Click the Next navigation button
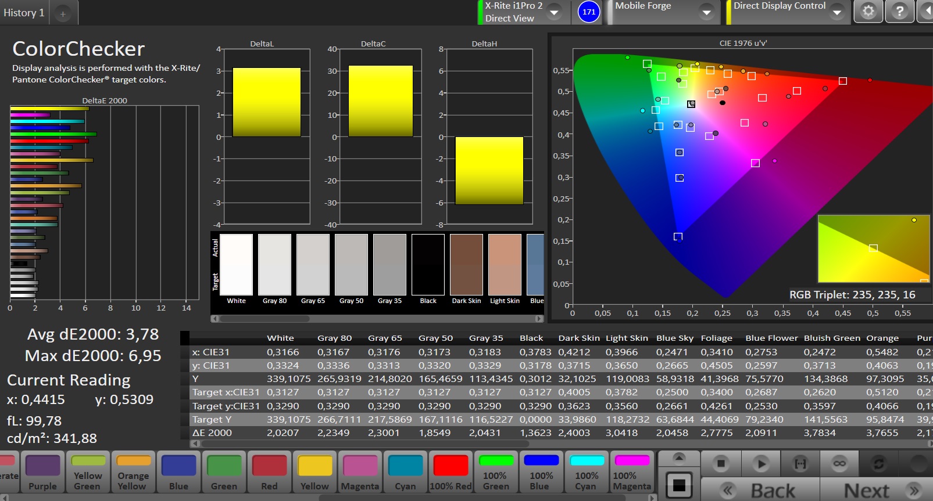Image resolution: width=933 pixels, height=501 pixels. (877, 491)
